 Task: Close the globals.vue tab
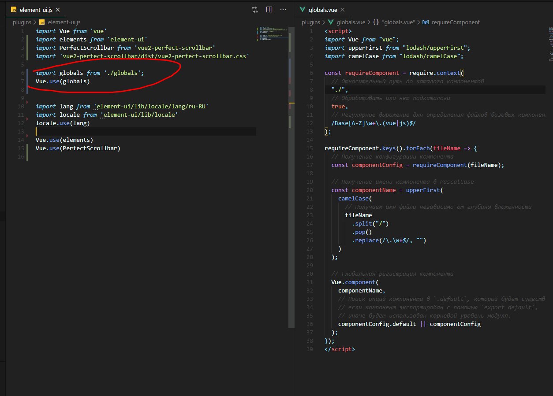[343, 9]
